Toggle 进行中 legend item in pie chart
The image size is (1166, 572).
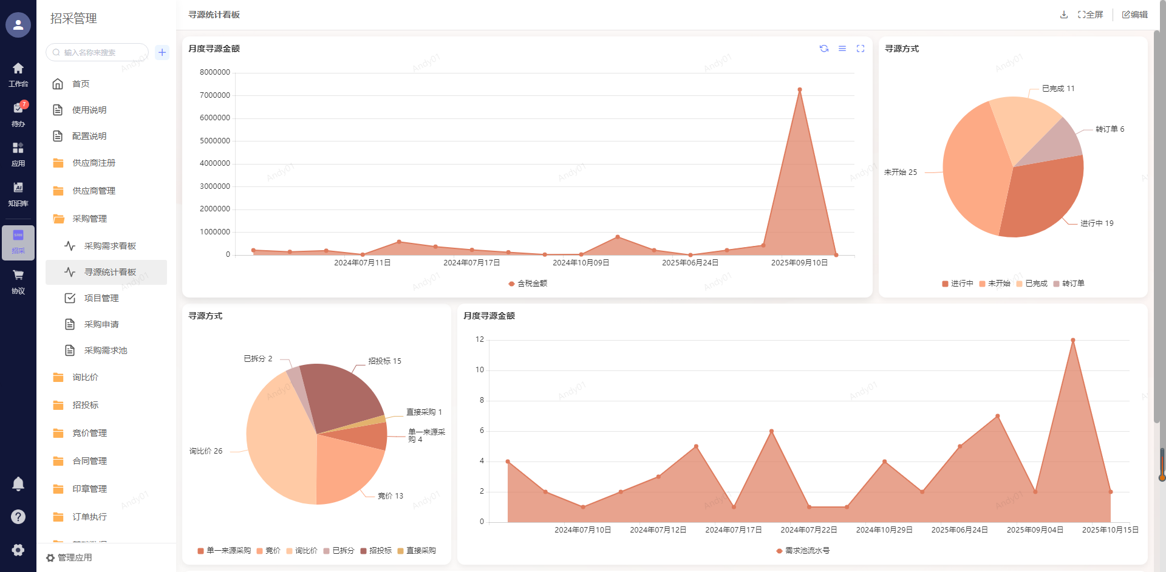tap(958, 284)
